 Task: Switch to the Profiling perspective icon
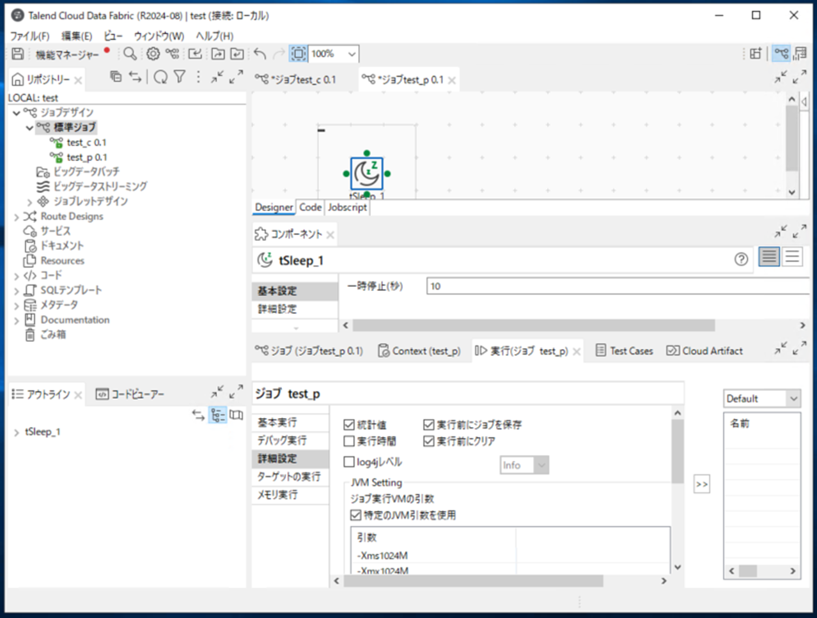[800, 54]
